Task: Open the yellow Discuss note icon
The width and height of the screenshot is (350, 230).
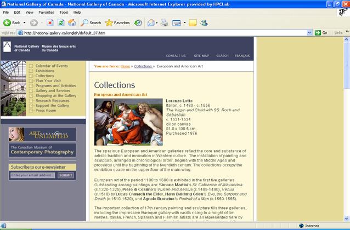Action: 193,22
